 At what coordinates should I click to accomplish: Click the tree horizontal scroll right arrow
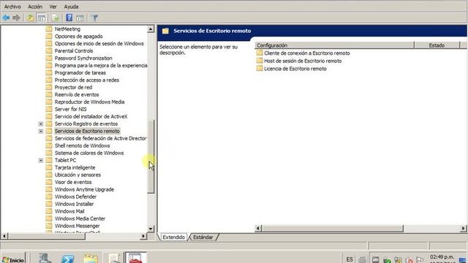point(143,236)
